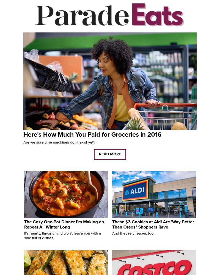Click the blue ALDI sign in photo

click(x=135, y=191)
